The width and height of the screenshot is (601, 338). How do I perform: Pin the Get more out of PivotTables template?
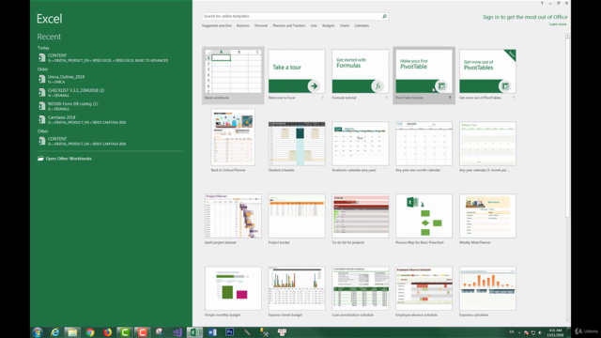tap(514, 98)
